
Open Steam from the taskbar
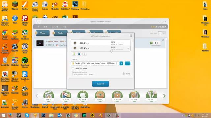click(x=19, y=115)
